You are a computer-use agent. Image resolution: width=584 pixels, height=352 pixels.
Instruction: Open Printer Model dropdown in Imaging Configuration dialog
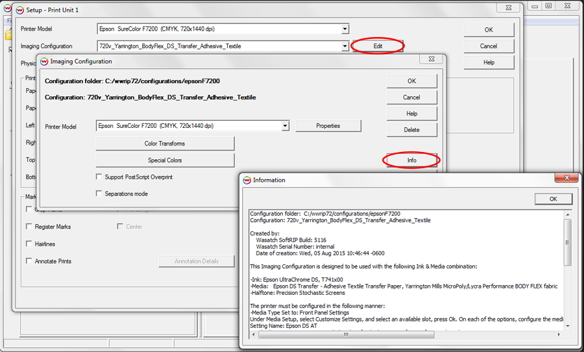point(285,126)
